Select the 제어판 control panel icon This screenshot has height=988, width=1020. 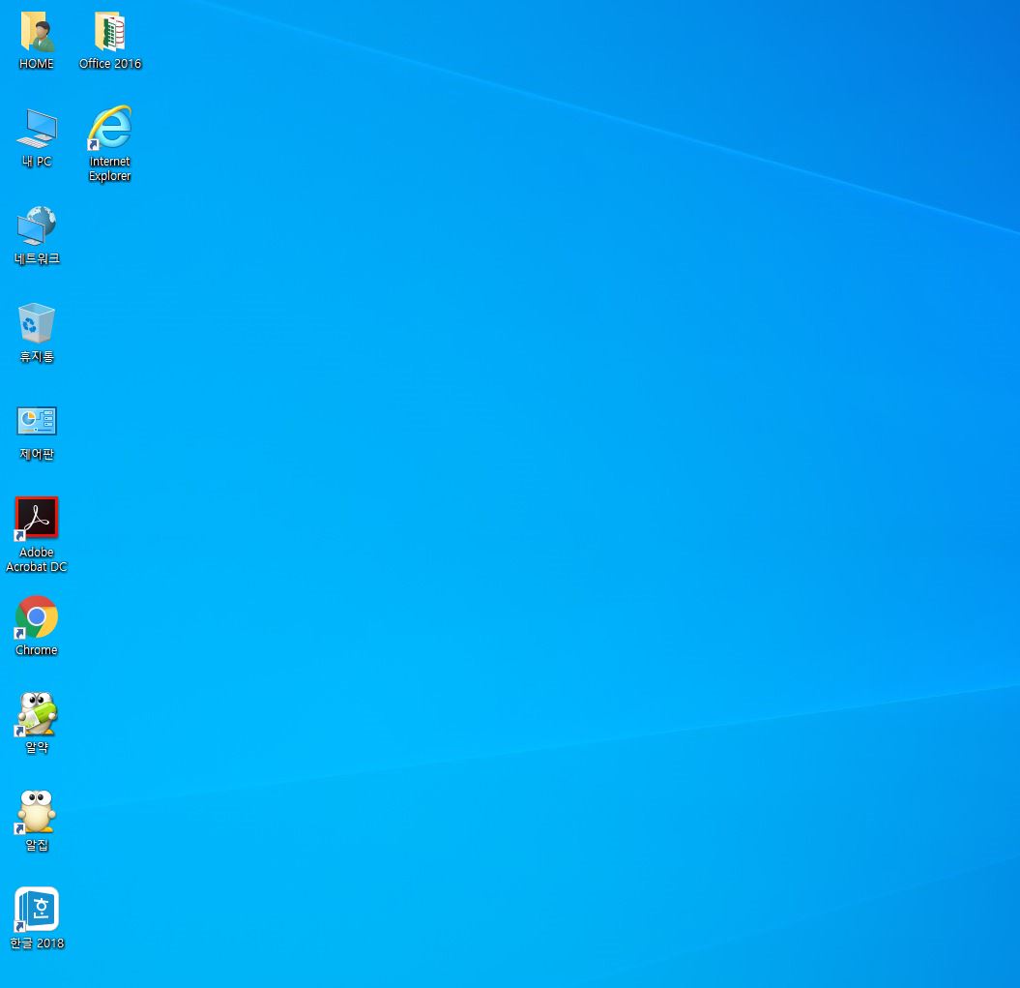(x=37, y=421)
